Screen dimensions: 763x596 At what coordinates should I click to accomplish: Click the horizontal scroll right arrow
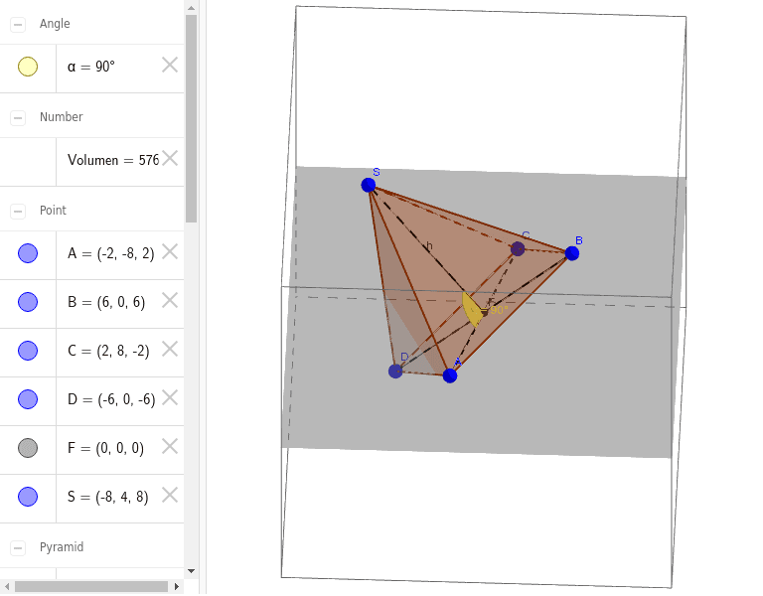[177, 587]
